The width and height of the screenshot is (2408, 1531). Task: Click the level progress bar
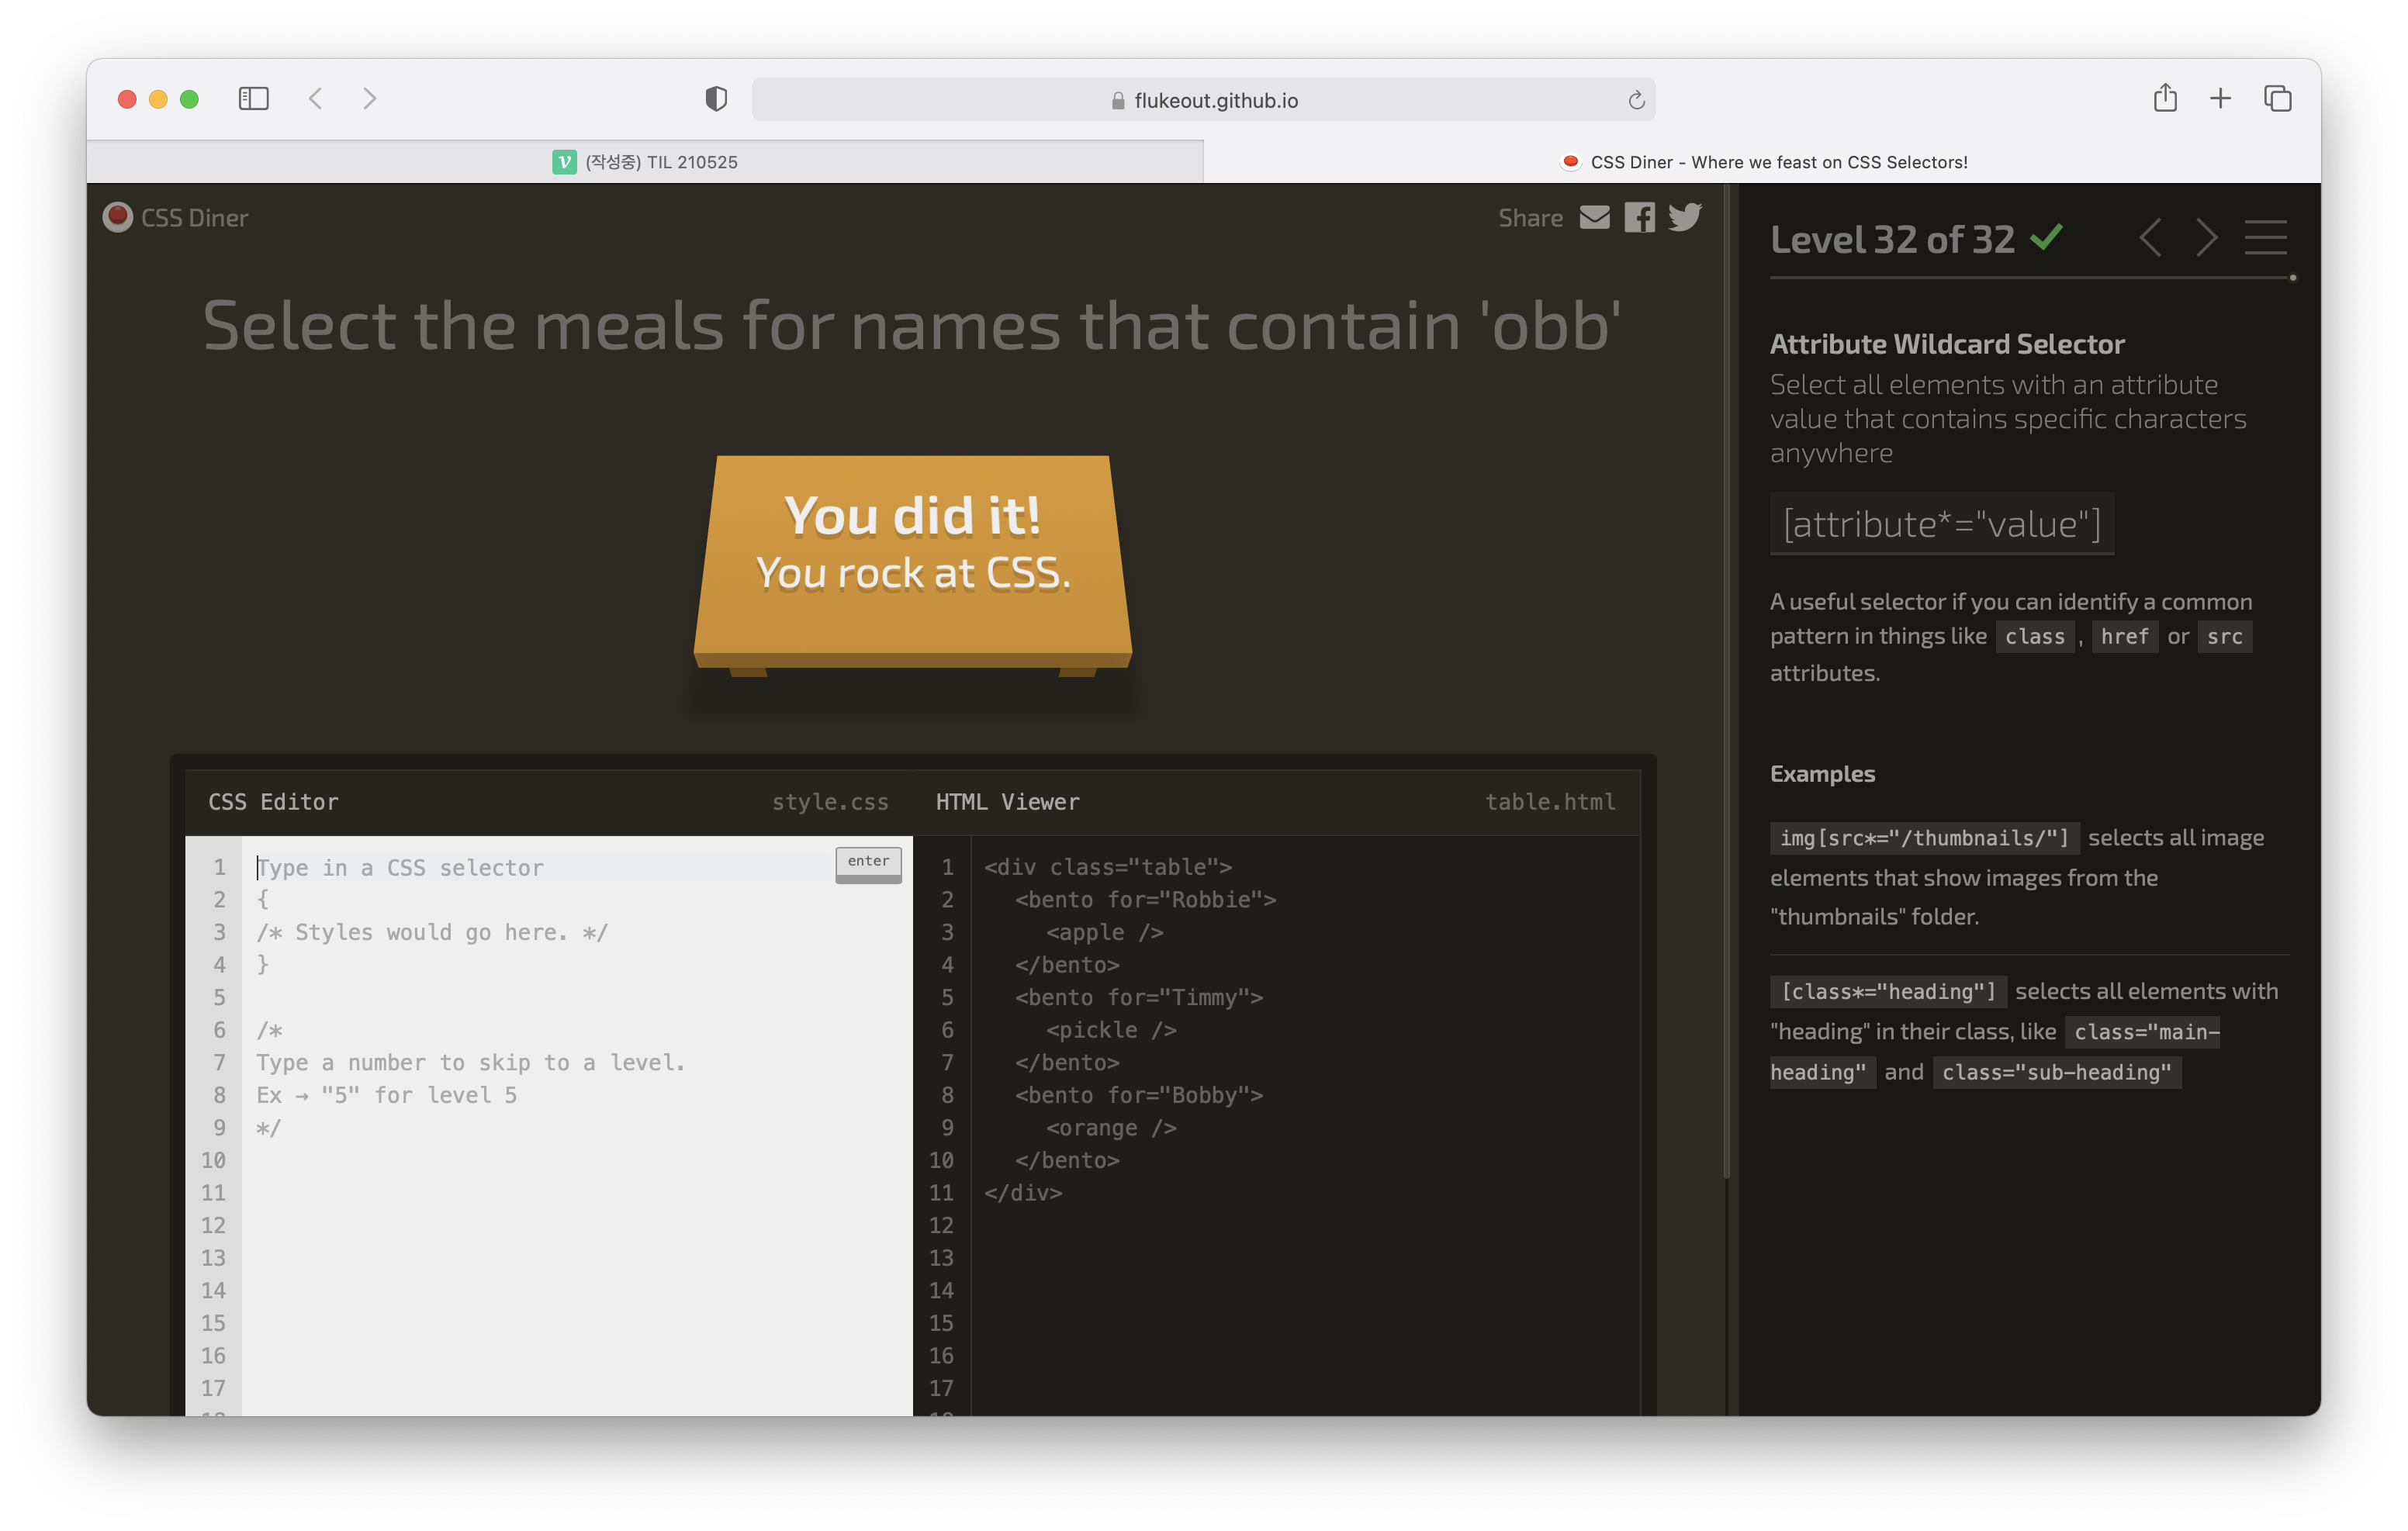(x=2030, y=278)
